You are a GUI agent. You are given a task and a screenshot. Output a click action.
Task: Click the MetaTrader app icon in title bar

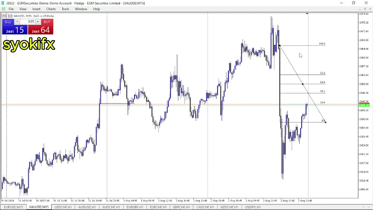(x=2, y=3)
